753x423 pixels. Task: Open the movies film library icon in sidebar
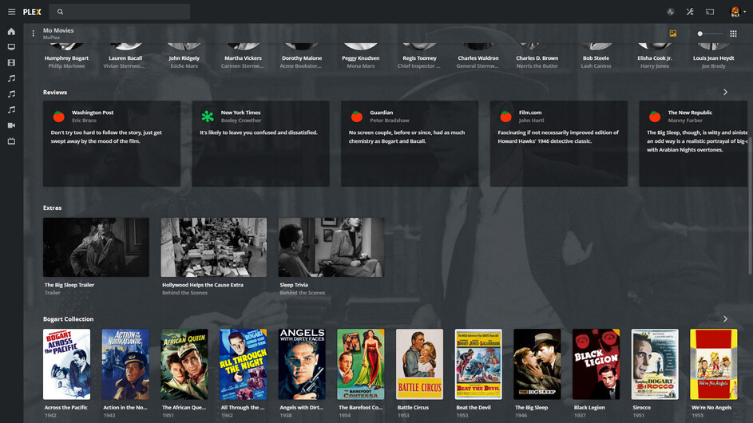11,63
